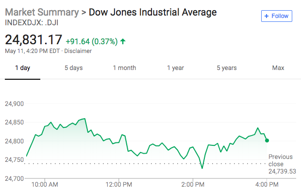Select the 1 day tab
Image resolution: width=301 pixels, height=193 pixels.
[22, 68]
